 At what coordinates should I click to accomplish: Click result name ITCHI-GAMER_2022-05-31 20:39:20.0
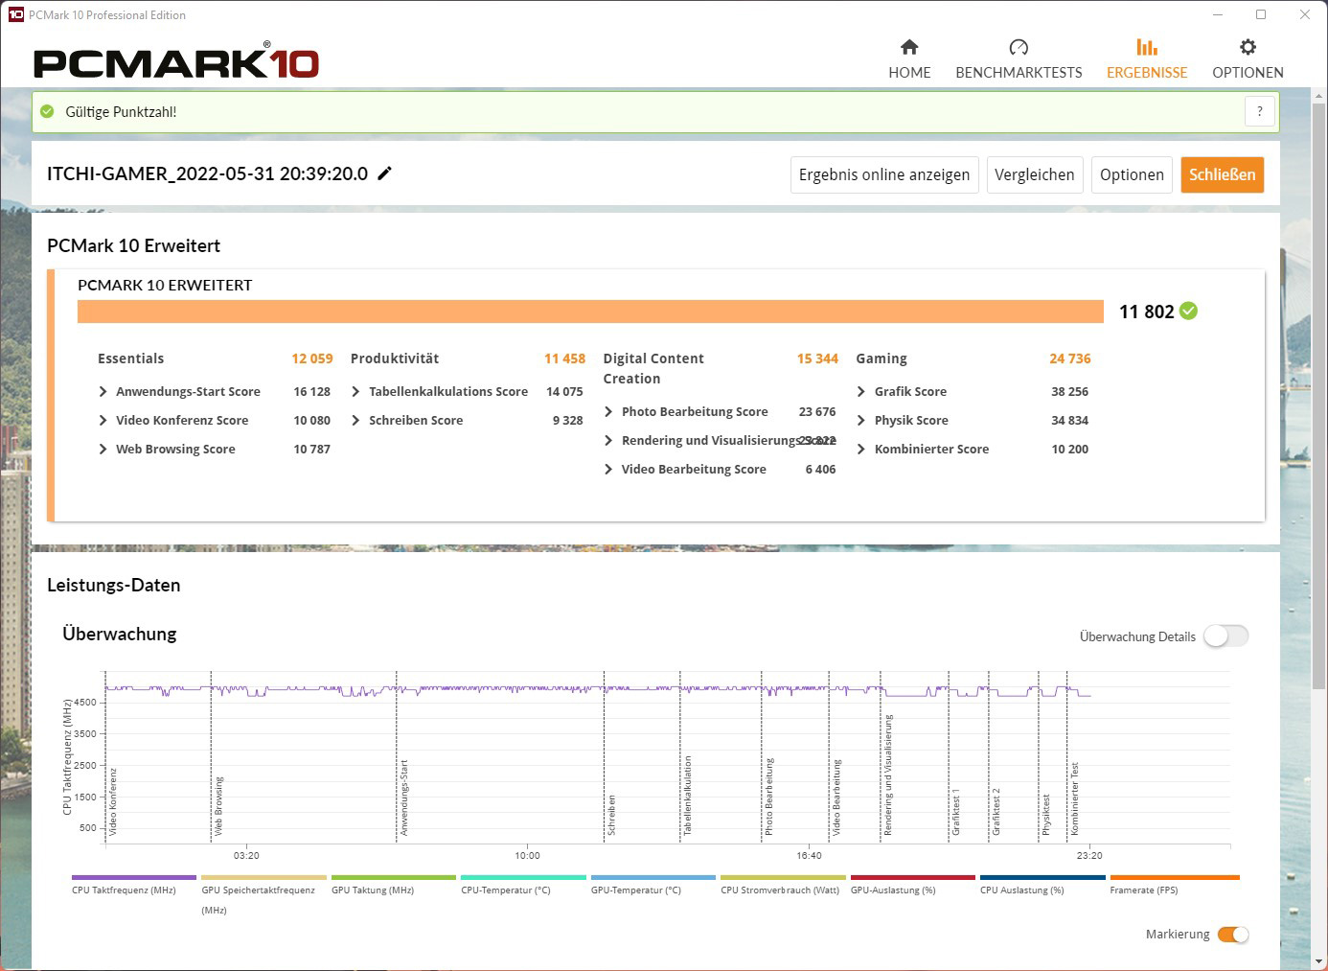pyautogui.click(x=208, y=173)
